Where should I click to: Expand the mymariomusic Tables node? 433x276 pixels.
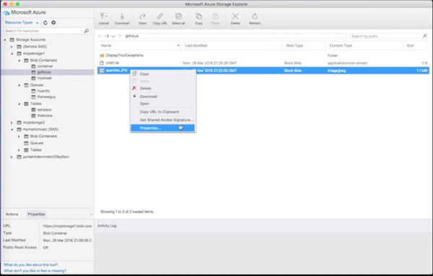(19, 150)
